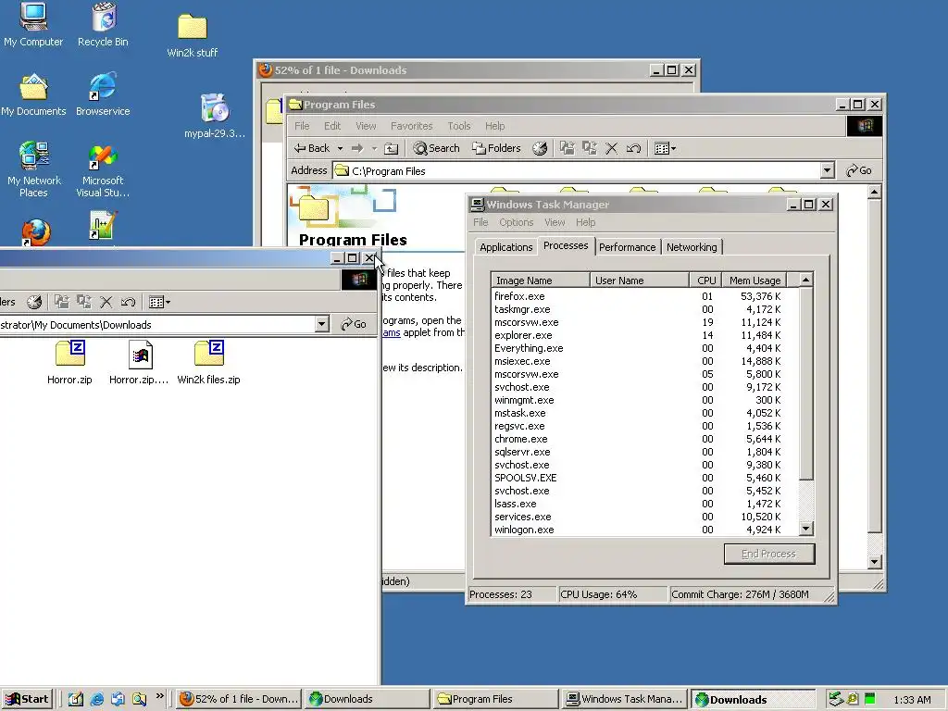Select Everything.exe process row
948x711 pixels.
[x=644, y=348]
